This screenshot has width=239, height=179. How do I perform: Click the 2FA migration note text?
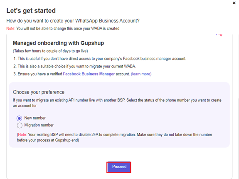[114, 137]
